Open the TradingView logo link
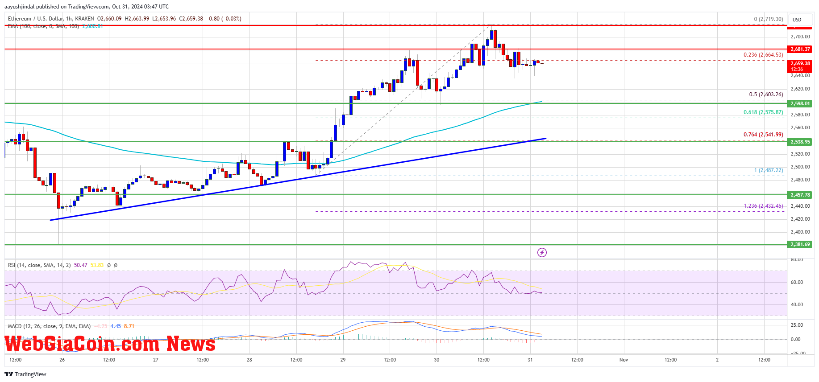The height and width of the screenshot is (382, 819). tap(25, 374)
